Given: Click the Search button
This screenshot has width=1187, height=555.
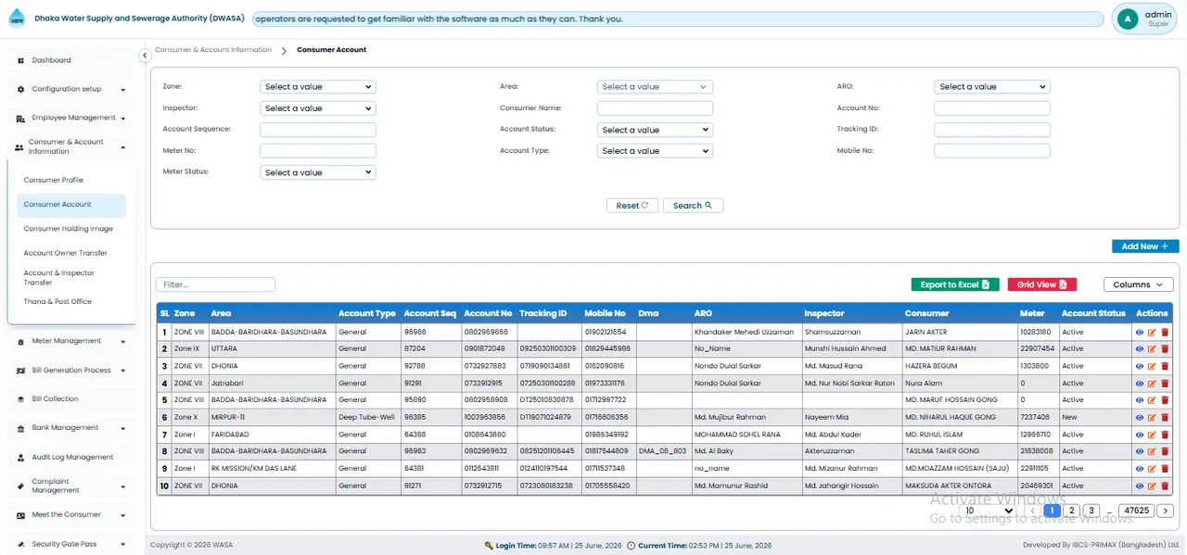Looking at the screenshot, I should pyautogui.click(x=693, y=206).
